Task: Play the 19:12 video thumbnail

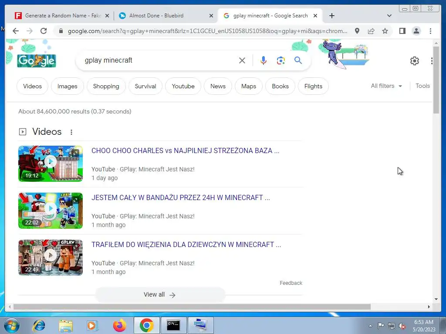Action: click(51, 164)
